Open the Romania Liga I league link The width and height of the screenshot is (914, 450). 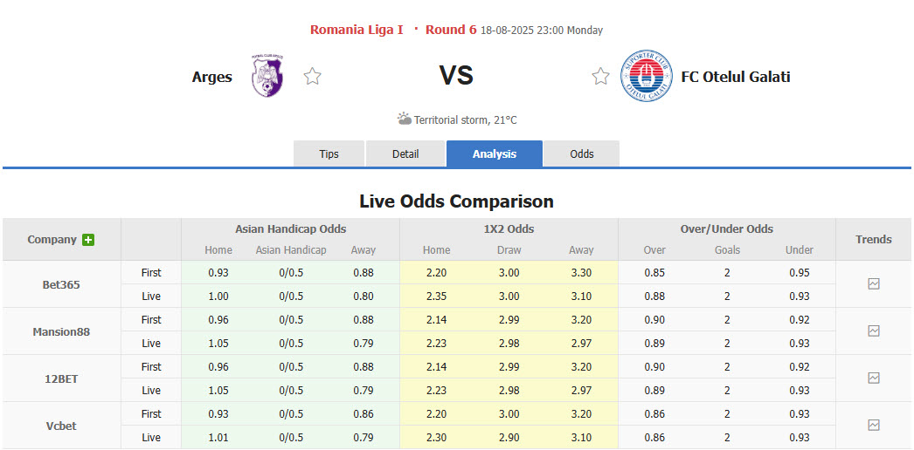click(357, 30)
